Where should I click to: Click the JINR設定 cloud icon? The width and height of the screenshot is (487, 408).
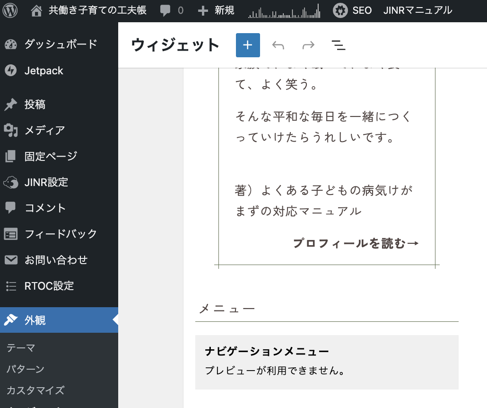[11, 182]
